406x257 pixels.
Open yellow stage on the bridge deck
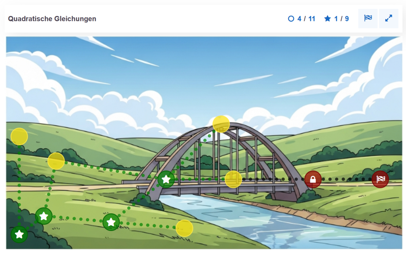click(x=233, y=179)
